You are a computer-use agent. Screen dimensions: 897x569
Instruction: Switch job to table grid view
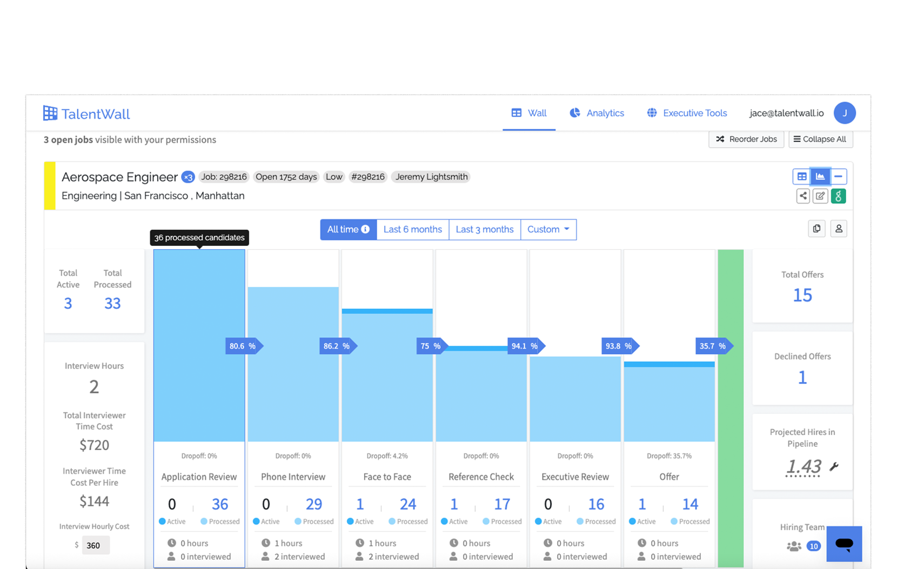coord(802,177)
